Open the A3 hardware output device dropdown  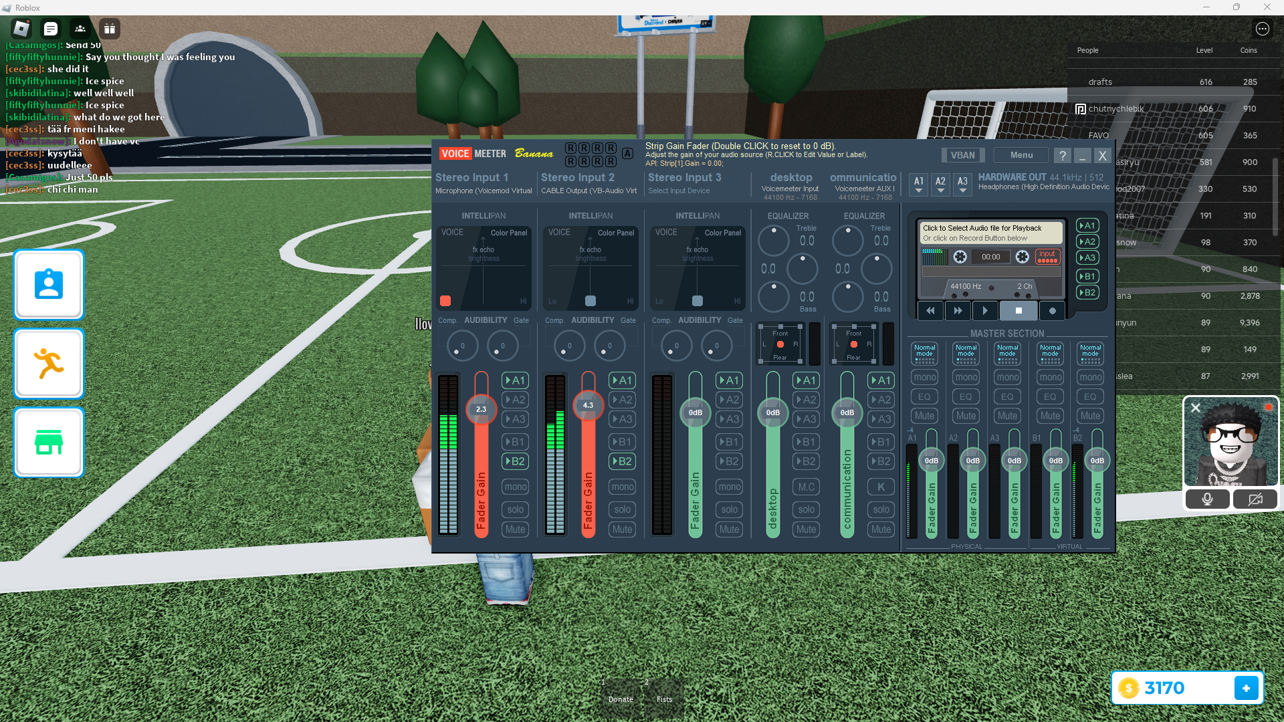point(962,185)
